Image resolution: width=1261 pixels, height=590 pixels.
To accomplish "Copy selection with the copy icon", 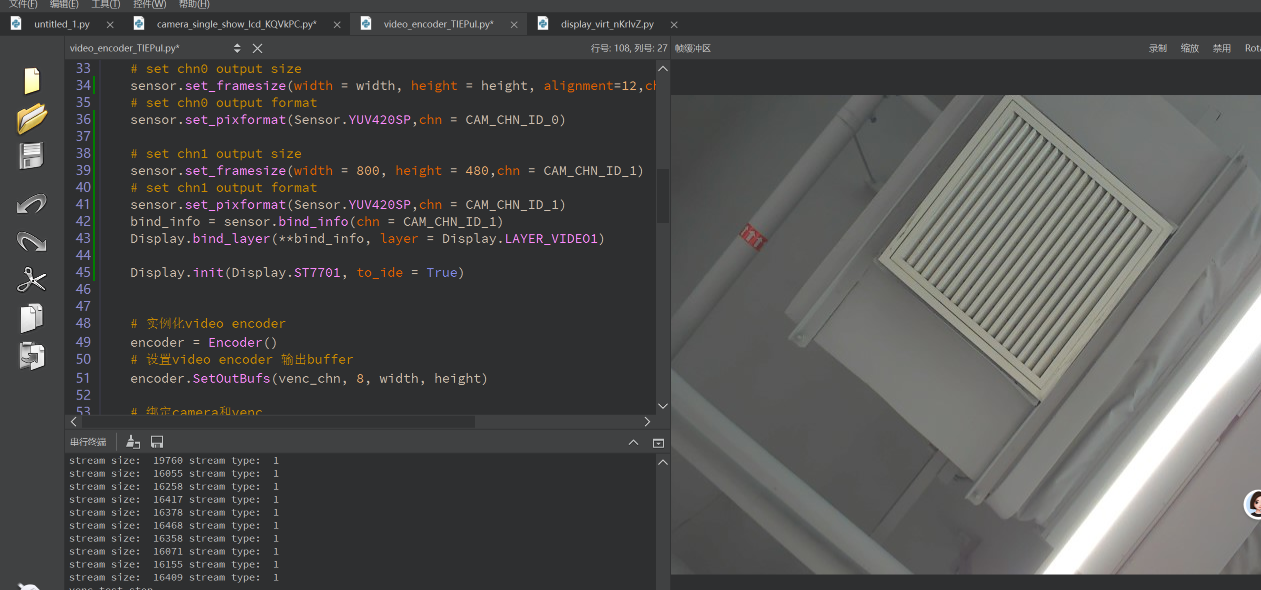I will click(x=32, y=318).
